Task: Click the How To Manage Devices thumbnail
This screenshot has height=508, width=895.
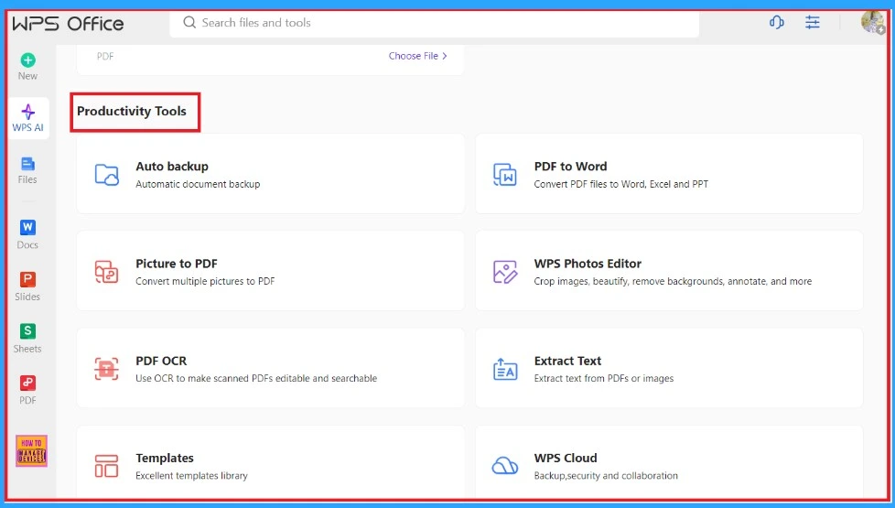Action: tap(31, 451)
